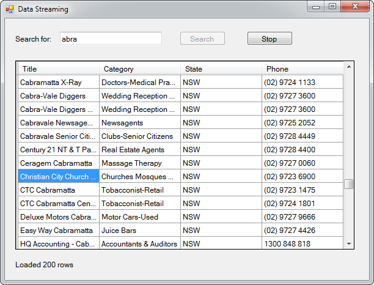Click the State column header

[221, 68]
